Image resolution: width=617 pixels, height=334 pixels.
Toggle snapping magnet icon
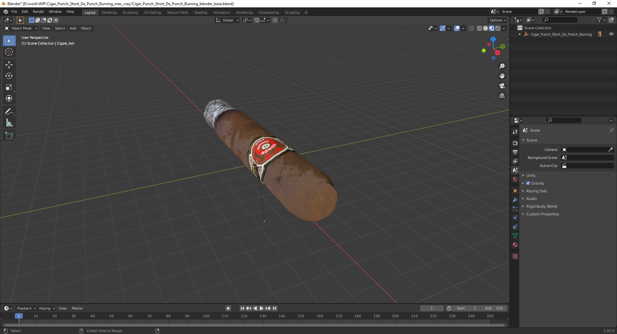(x=257, y=20)
